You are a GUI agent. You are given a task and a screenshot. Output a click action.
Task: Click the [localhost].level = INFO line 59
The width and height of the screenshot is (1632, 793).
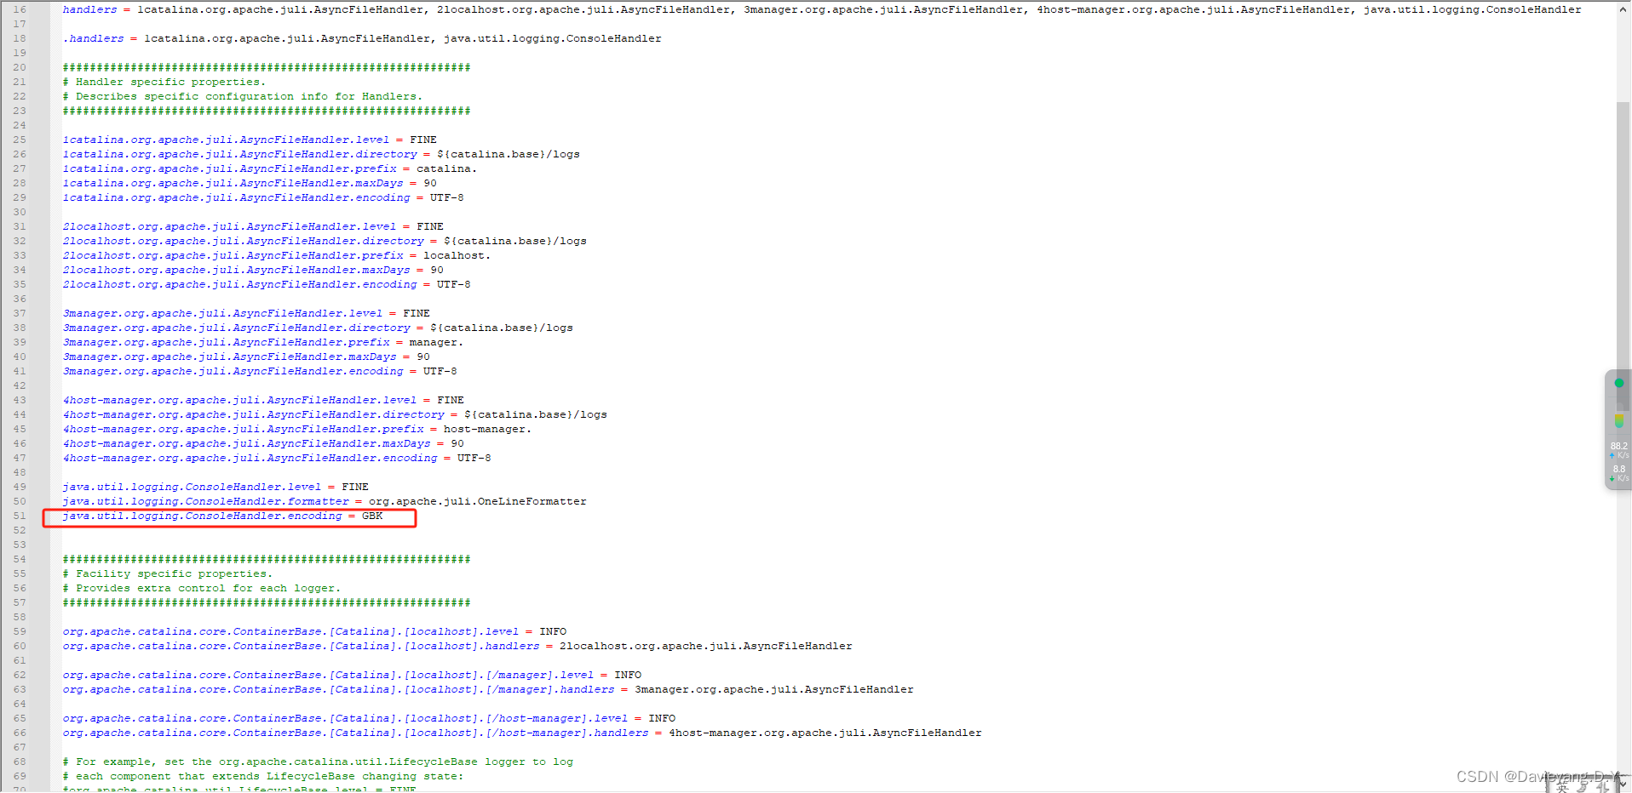coord(314,631)
